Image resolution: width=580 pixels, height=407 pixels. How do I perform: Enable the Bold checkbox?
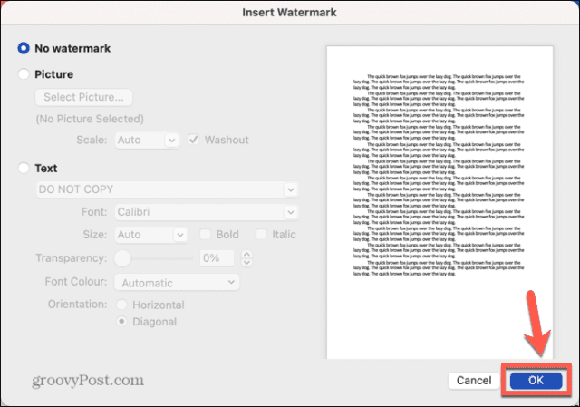click(x=207, y=235)
